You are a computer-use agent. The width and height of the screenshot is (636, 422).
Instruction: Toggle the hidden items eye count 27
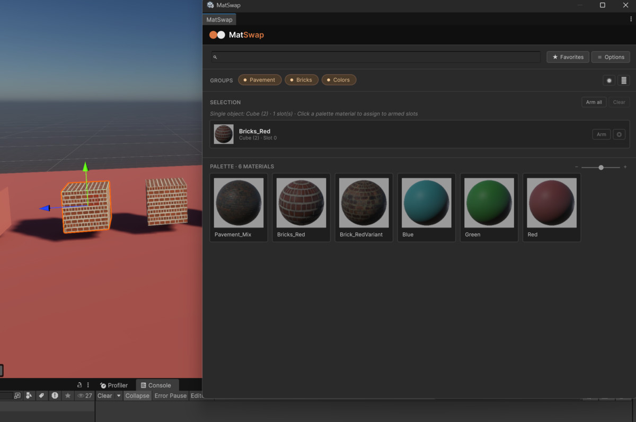click(85, 396)
